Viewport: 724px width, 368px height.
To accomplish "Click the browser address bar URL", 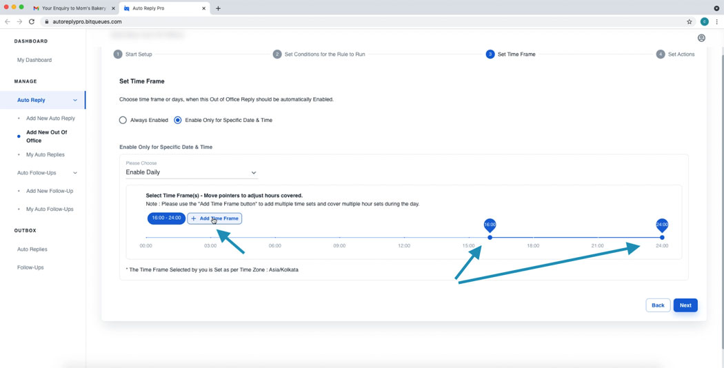I will 88,21.
